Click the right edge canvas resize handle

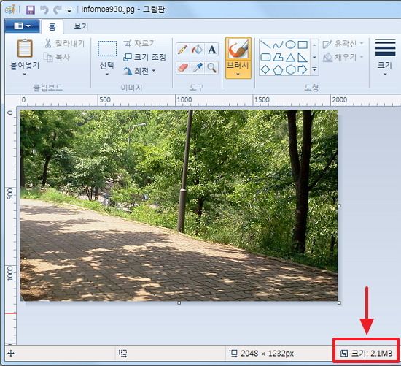point(339,205)
